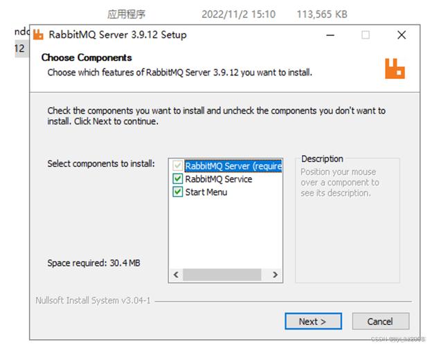This screenshot has width=430, height=346.
Task: Select the RabbitMQ Service component label
Action: tap(219, 179)
